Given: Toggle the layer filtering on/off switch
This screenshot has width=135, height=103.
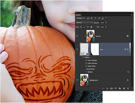Looking at the screenshot, I should click(x=106, y=18).
